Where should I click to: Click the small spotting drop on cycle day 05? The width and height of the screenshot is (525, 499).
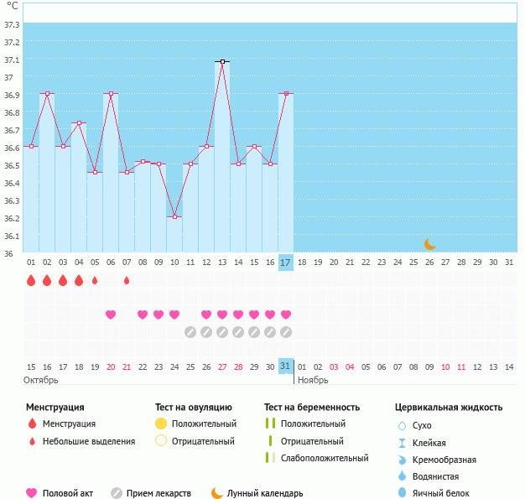coord(95,280)
